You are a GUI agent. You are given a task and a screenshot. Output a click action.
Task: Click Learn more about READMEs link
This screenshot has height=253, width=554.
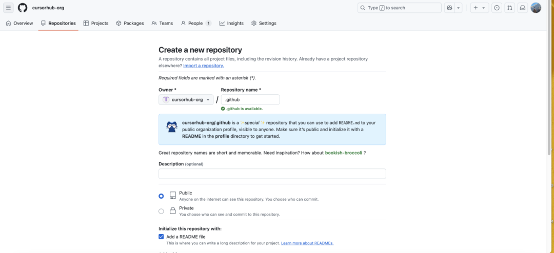click(x=307, y=243)
